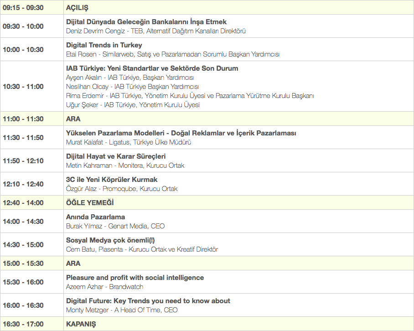Open the 'Anında Pazarlama' session

pos(95,217)
